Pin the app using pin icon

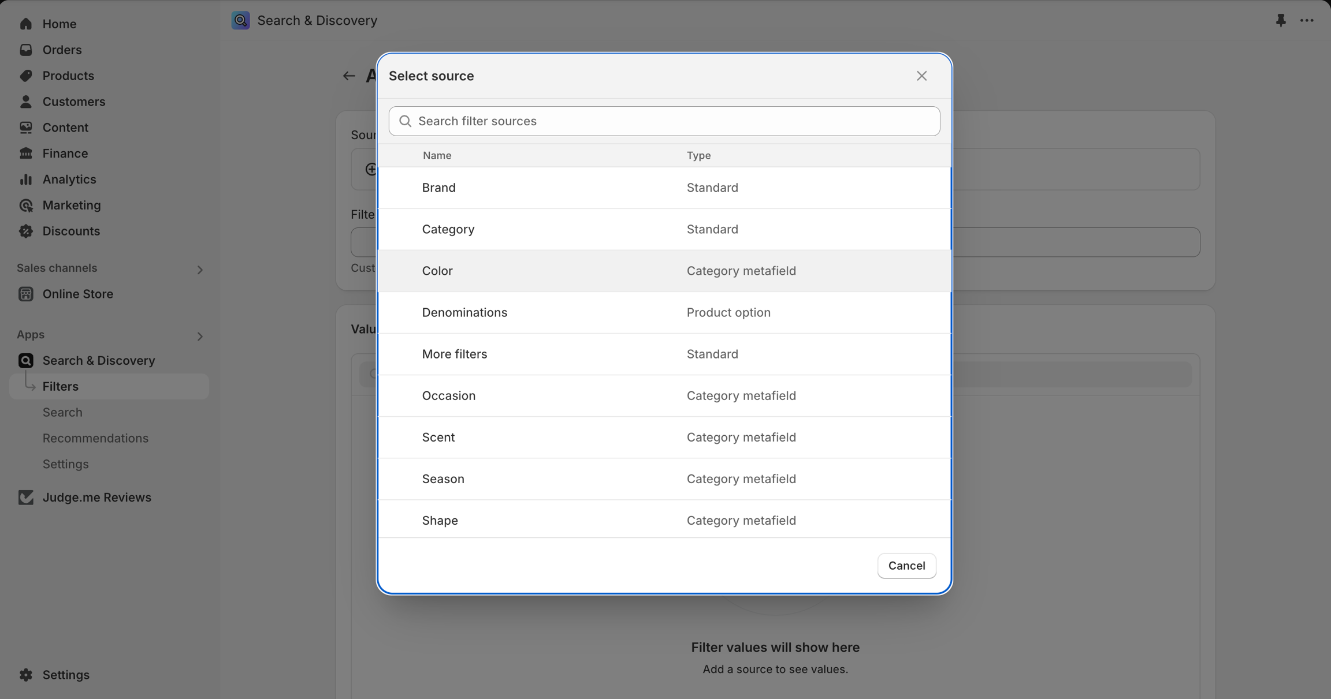click(x=1280, y=20)
